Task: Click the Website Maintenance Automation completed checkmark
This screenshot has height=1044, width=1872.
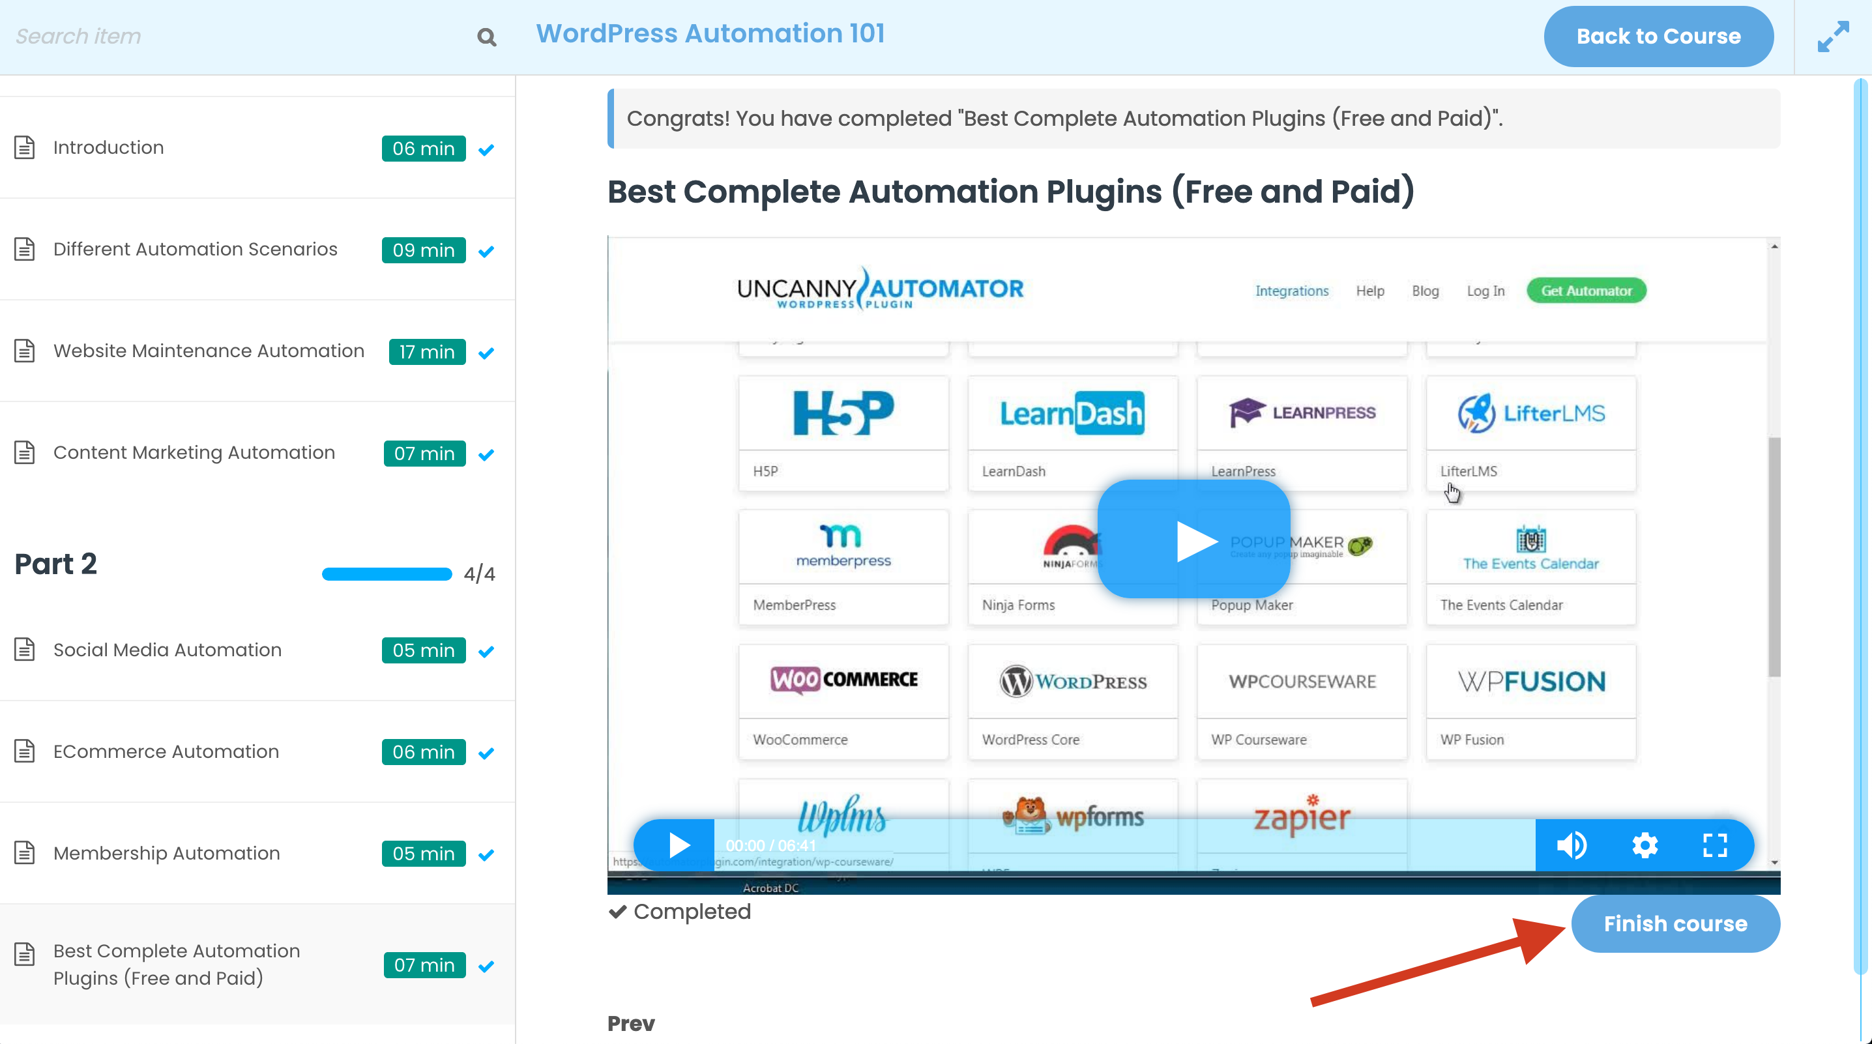Action: [x=486, y=353]
